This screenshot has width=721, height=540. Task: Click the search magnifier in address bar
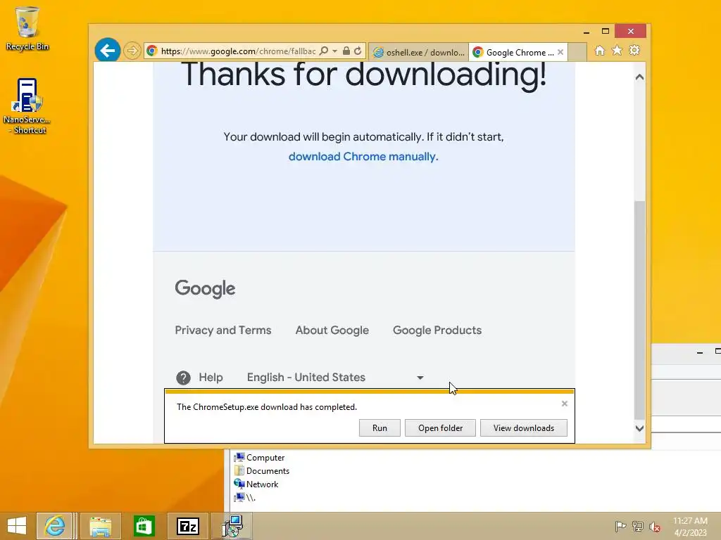324,51
